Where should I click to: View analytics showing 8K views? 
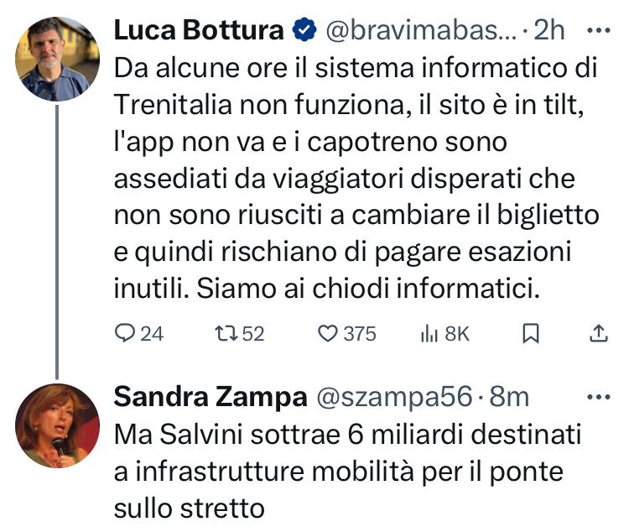point(444,334)
